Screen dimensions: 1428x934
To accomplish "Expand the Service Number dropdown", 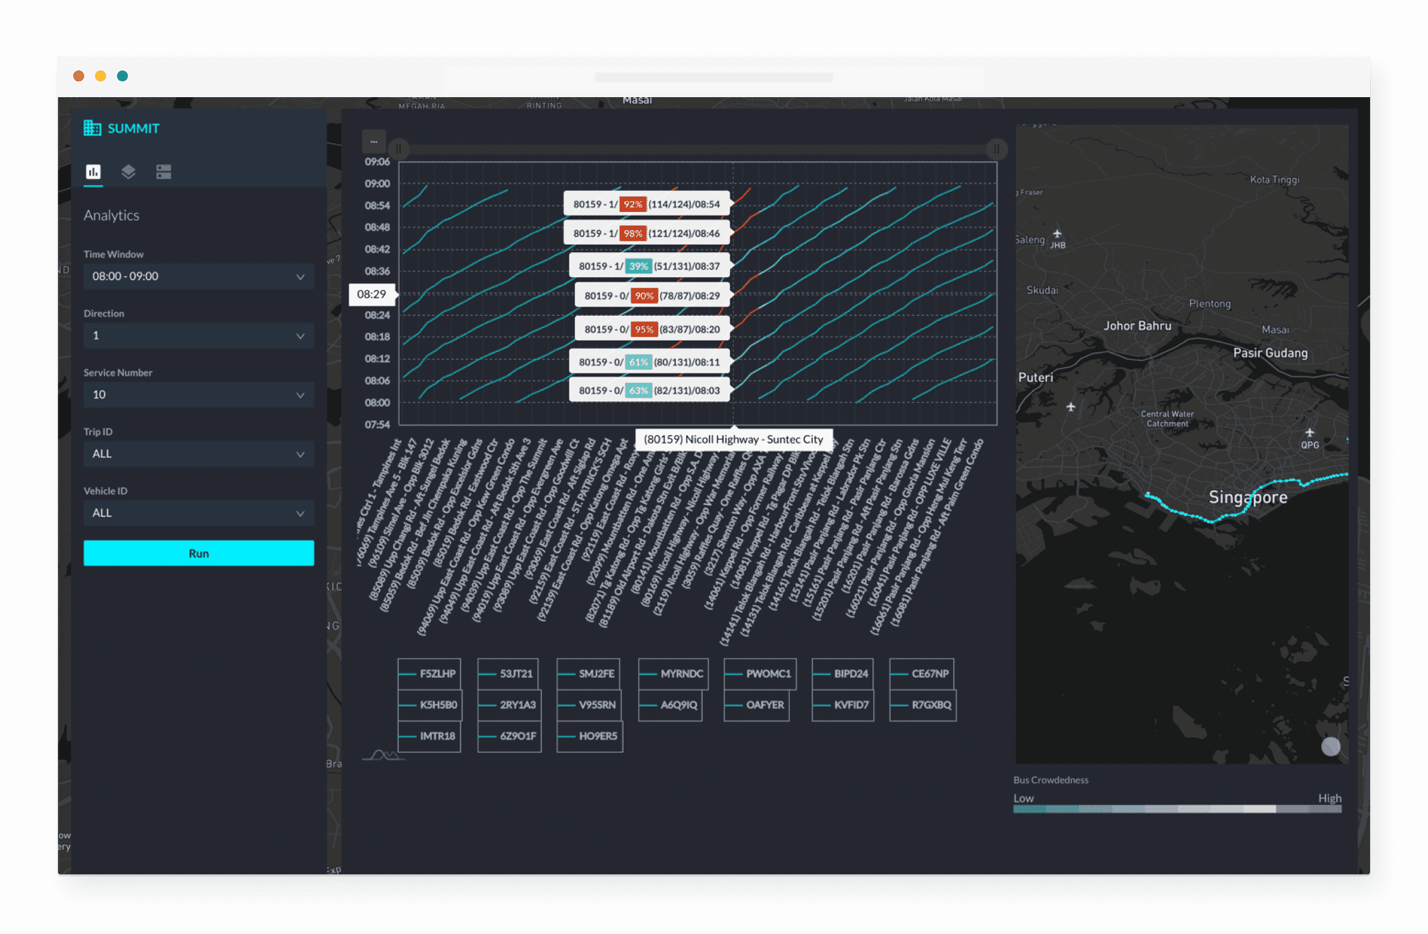I will click(x=199, y=394).
